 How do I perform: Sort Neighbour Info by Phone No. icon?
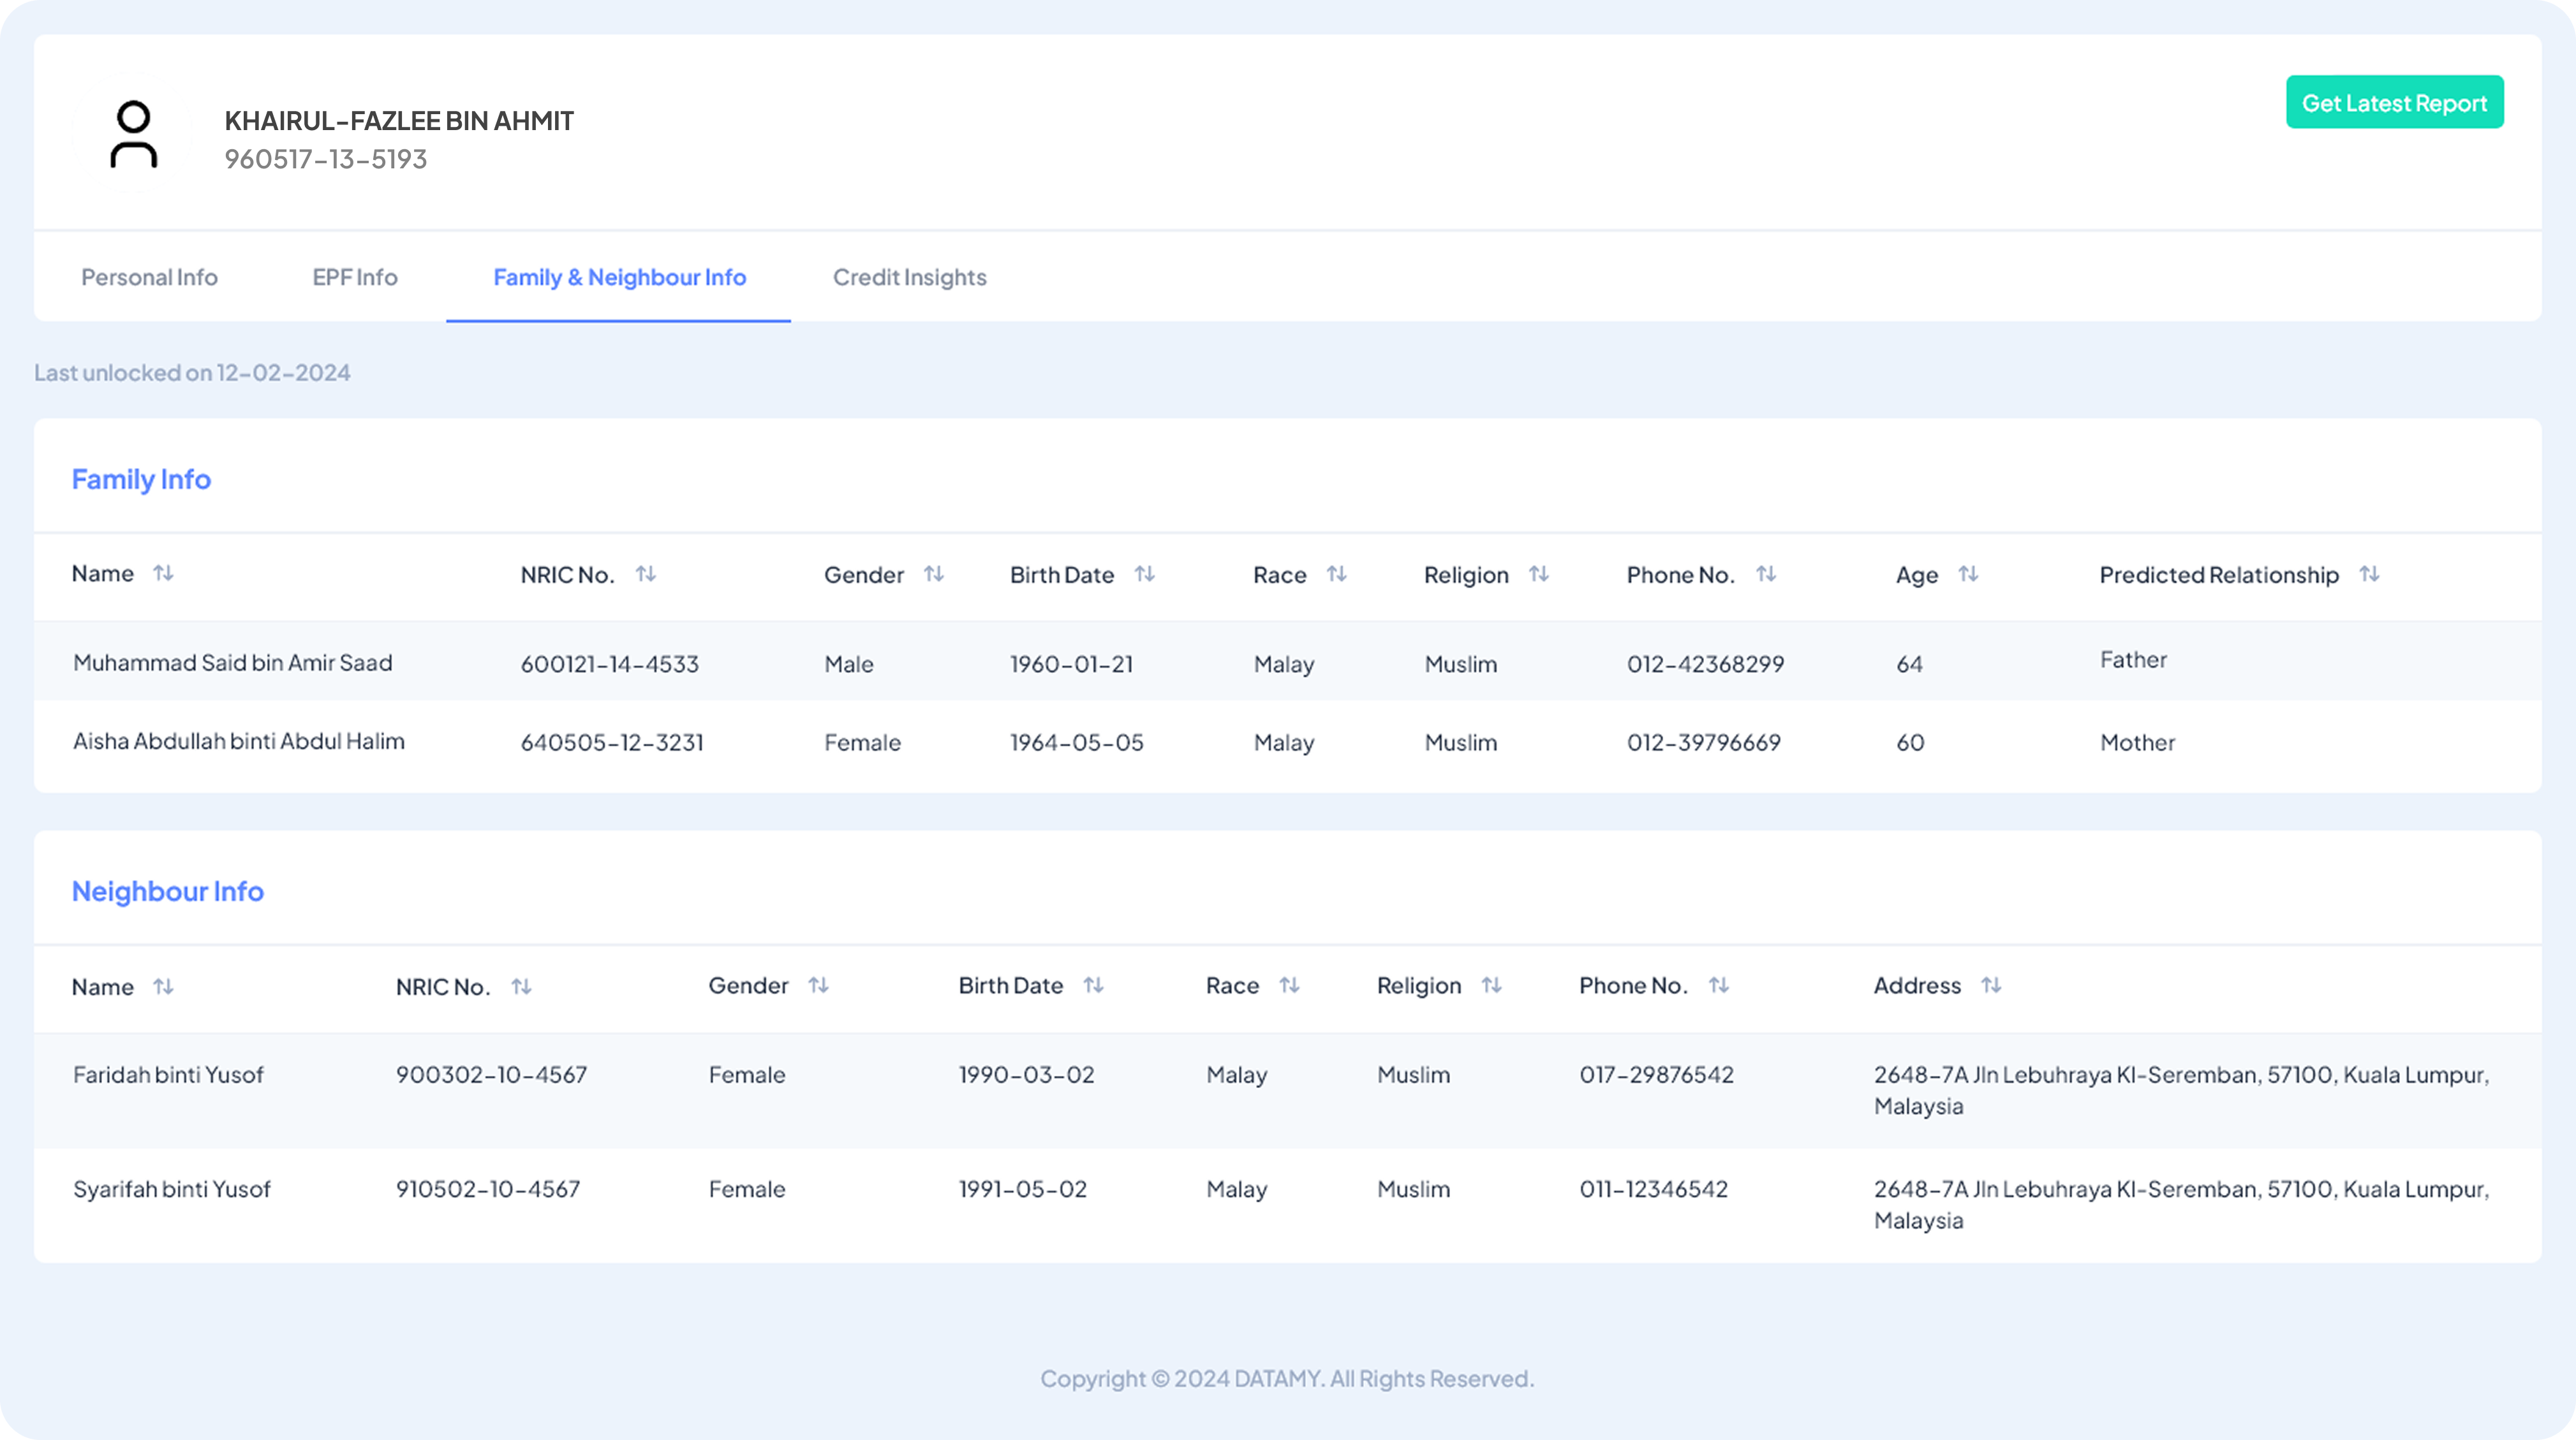coord(1719,986)
